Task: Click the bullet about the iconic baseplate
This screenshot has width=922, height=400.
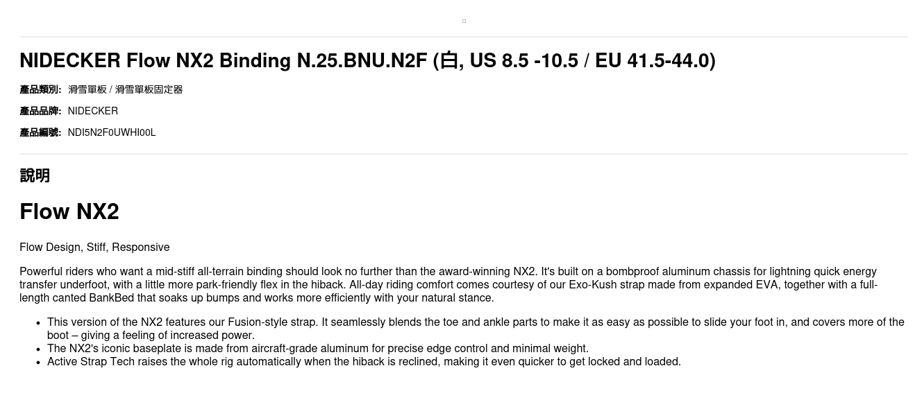Action: point(317,349)
